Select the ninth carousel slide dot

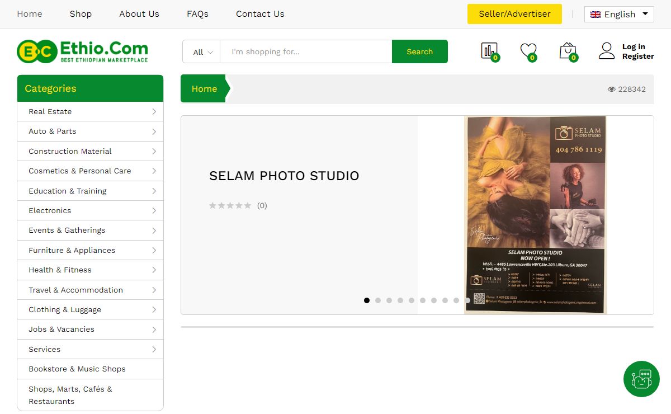(456, 300)
